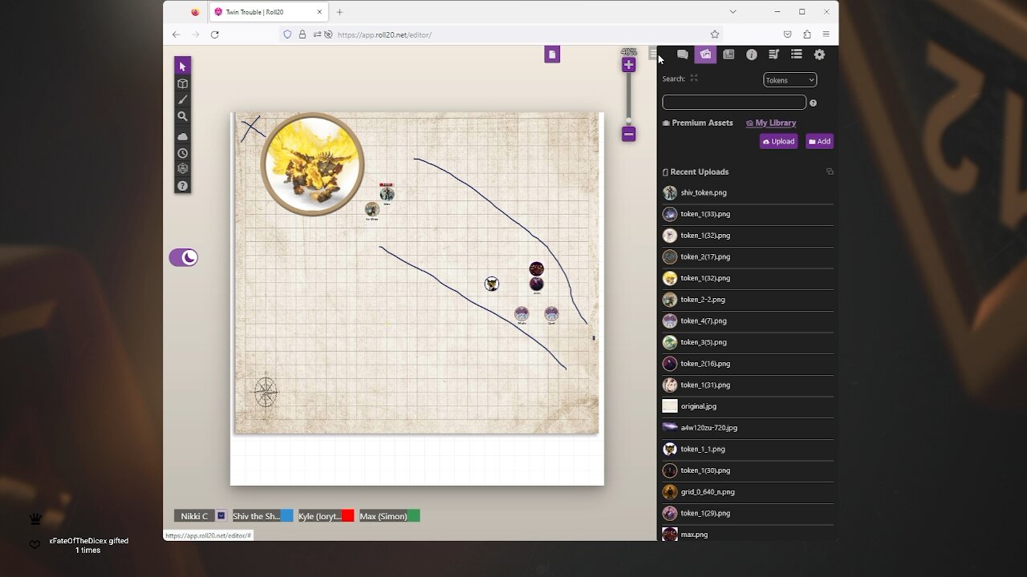Select original.jpg upload

pos(748,406)
